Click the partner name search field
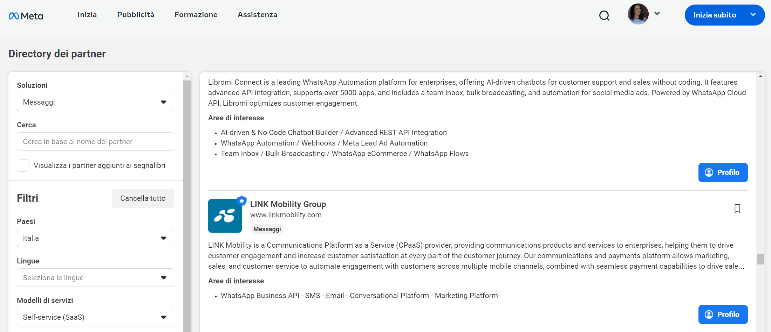The image size is (771, 332). point(95,141)
